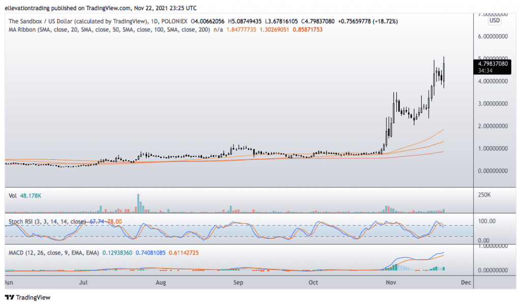Image resolution: width=521 pixels, height=306 pixels.
Task: Click the TradingView logo icon
Action: click(x=10, y=297)
